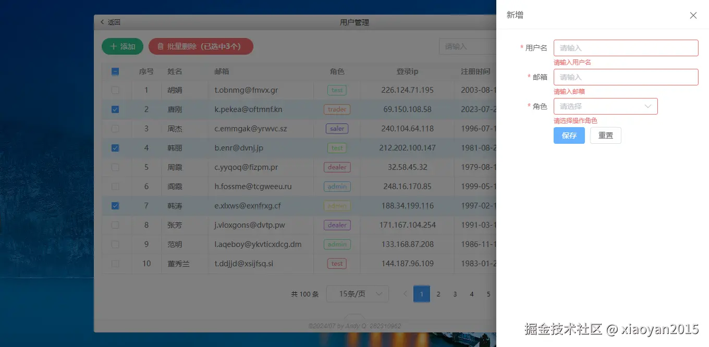Click the 重置 reset button
The height and width of the screenshot is (347, 709).
[x=605, y=135]
